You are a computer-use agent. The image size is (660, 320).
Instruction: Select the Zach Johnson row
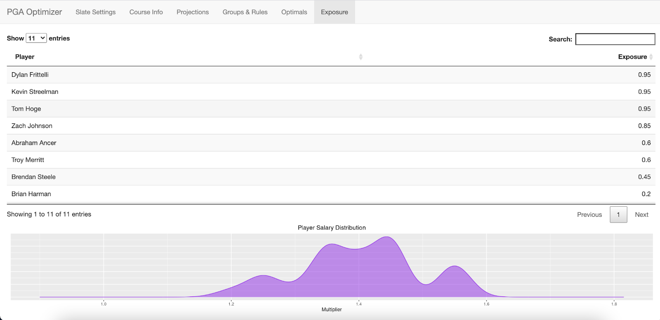click(331, 126)
